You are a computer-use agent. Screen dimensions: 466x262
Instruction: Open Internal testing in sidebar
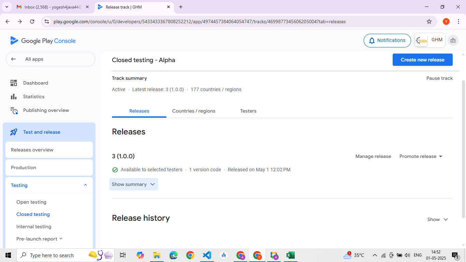34,227
